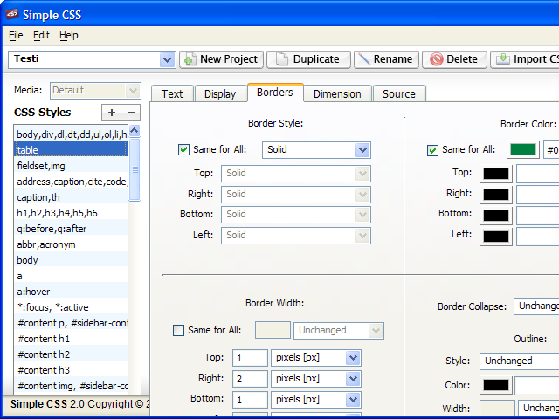Select the abbr,acronym style
This screenshot has width=559, height=419.
71,244
